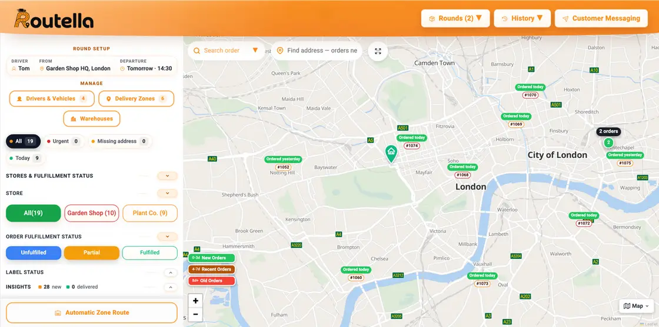Screen dimensions: 659x327
Task: Select the Urgent filter
Action: [64, 141]
